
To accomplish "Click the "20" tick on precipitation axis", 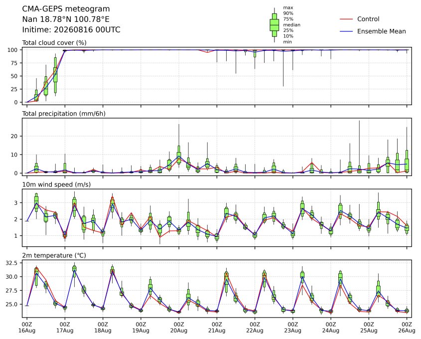I will click(14, 136).
